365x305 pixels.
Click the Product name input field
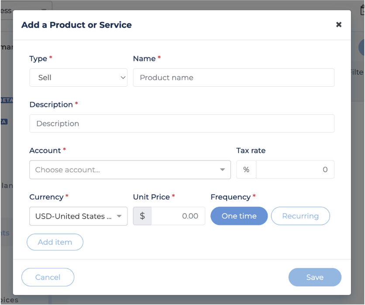(234, 78)
